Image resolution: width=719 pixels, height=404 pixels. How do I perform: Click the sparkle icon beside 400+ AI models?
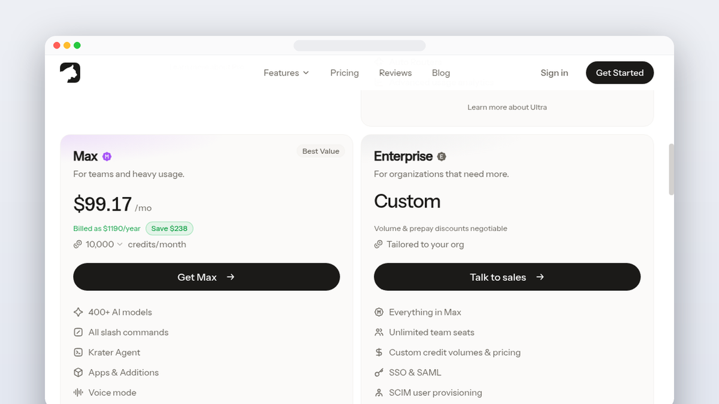click(x=78, y=312)
